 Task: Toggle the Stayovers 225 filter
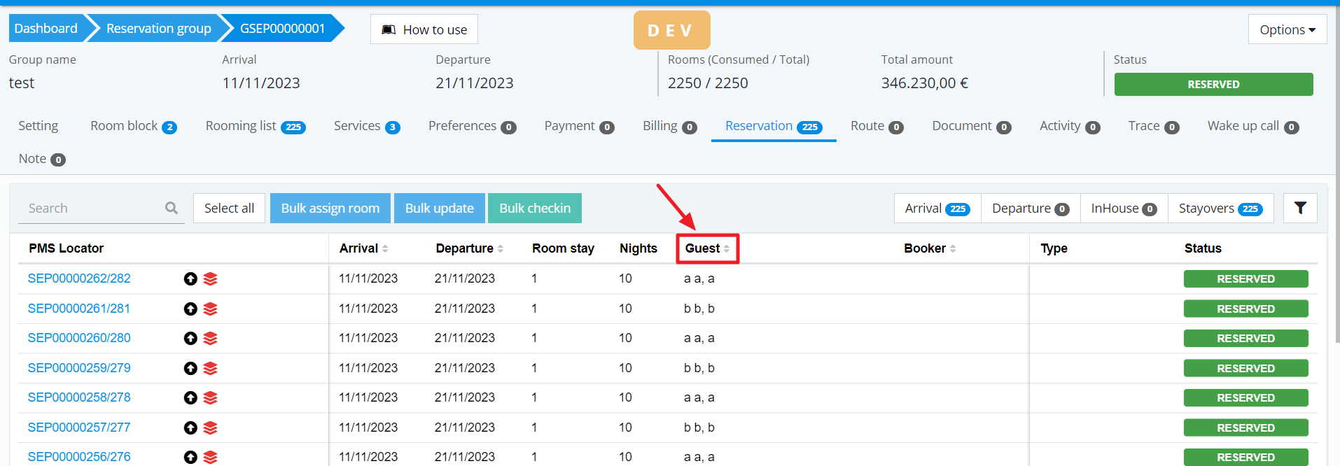[x=1220, y=209]
